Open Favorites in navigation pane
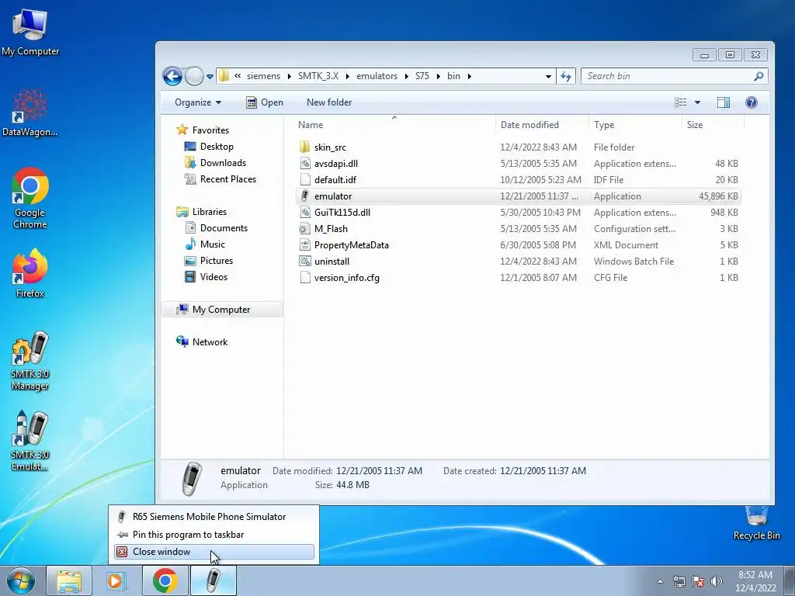 (x=203, y=130)
